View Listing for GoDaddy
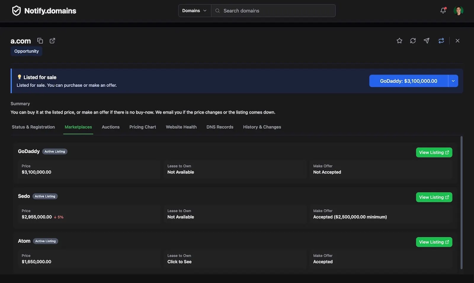This screenshot has width=474, height=283. click(x=434, y=153)
